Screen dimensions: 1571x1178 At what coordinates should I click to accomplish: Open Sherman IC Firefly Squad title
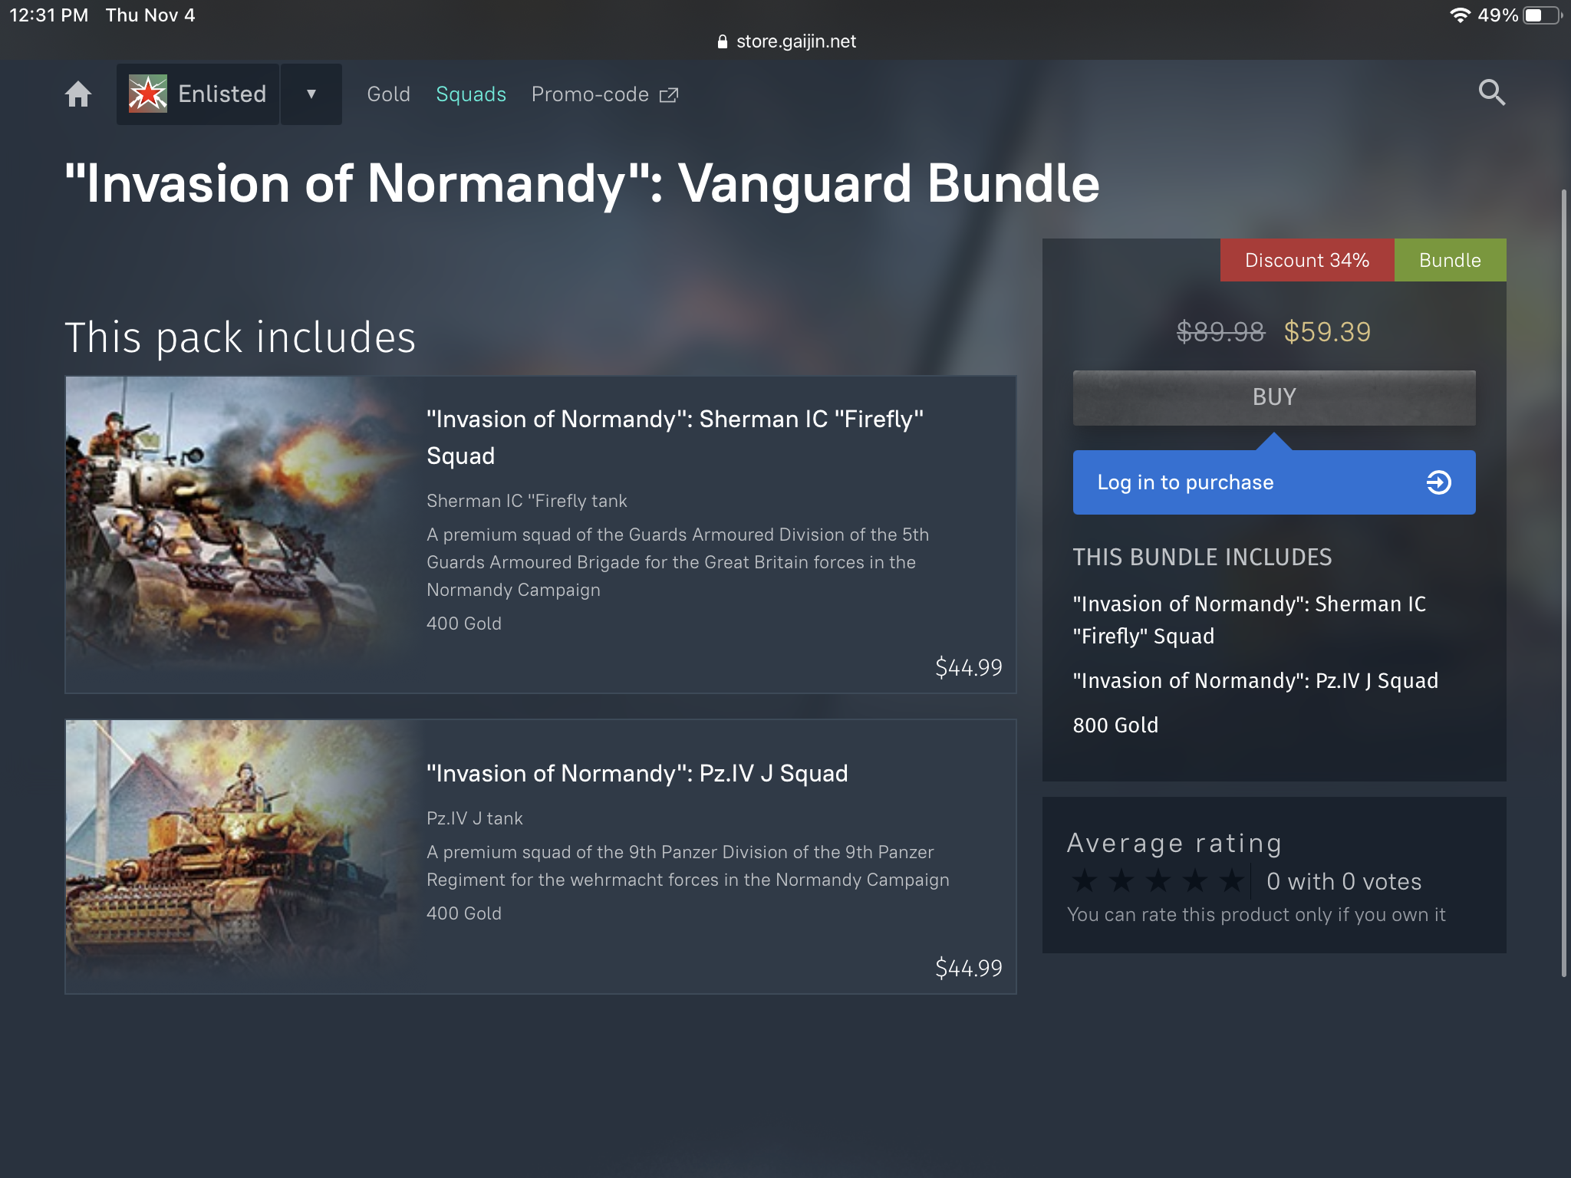tap(675, 437)
